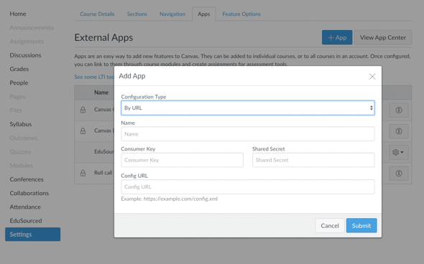424x264 pixels.
Task: Click into the Consumer Key field
Action: (x=182, y=160)
